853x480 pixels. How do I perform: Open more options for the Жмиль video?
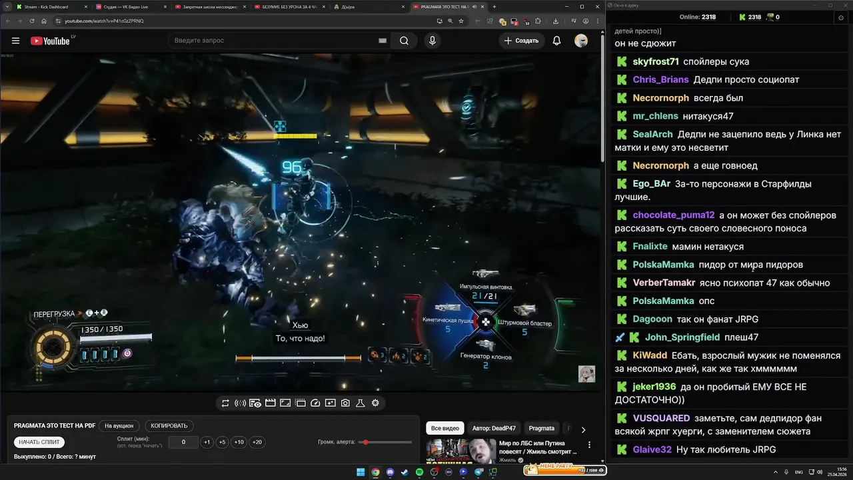point(589,445)
